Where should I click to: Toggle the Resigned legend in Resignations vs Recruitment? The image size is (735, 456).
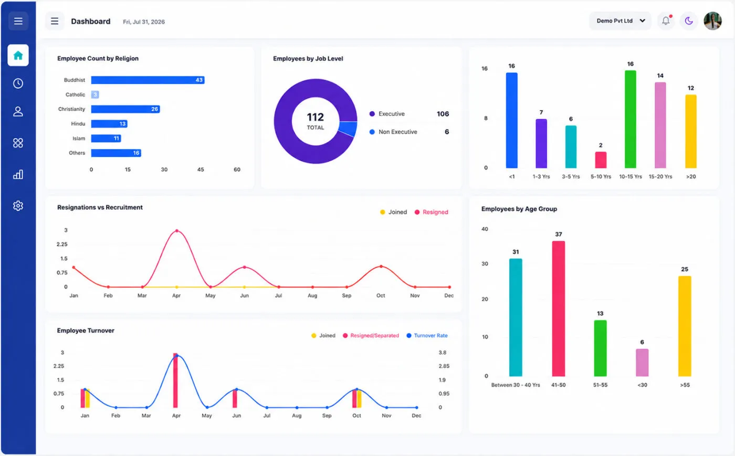click(x=432, y=212)
